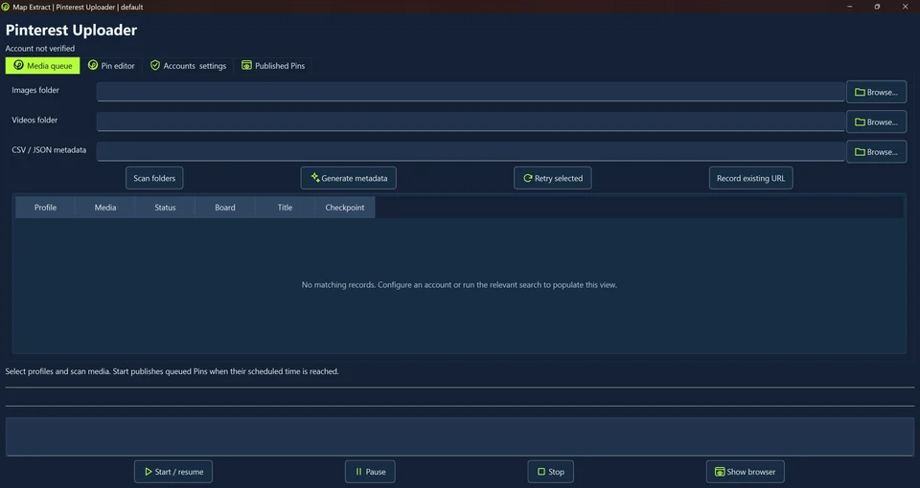
Task: Minimize the Pinterest Uploader window
Action: pos(850,7)
